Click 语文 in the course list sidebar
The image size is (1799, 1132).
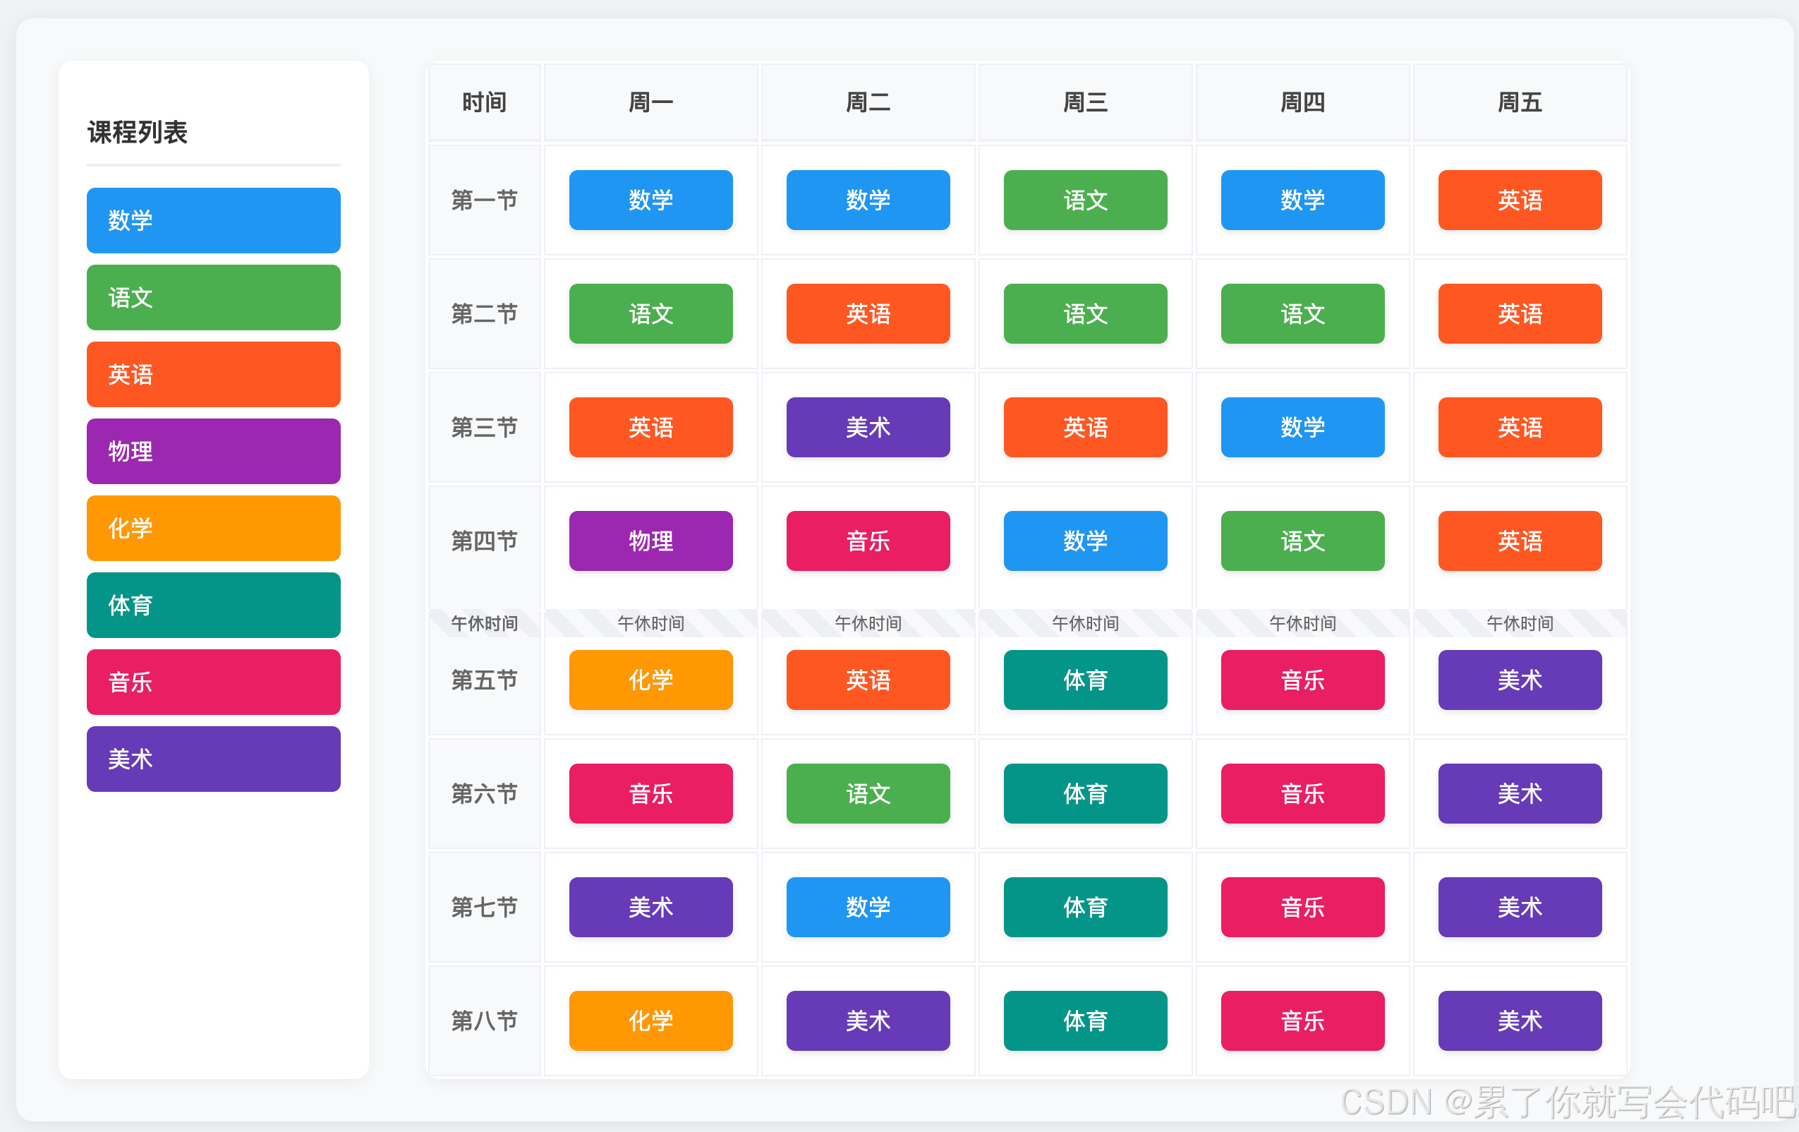pyautogui.click(x=213, y=297)
